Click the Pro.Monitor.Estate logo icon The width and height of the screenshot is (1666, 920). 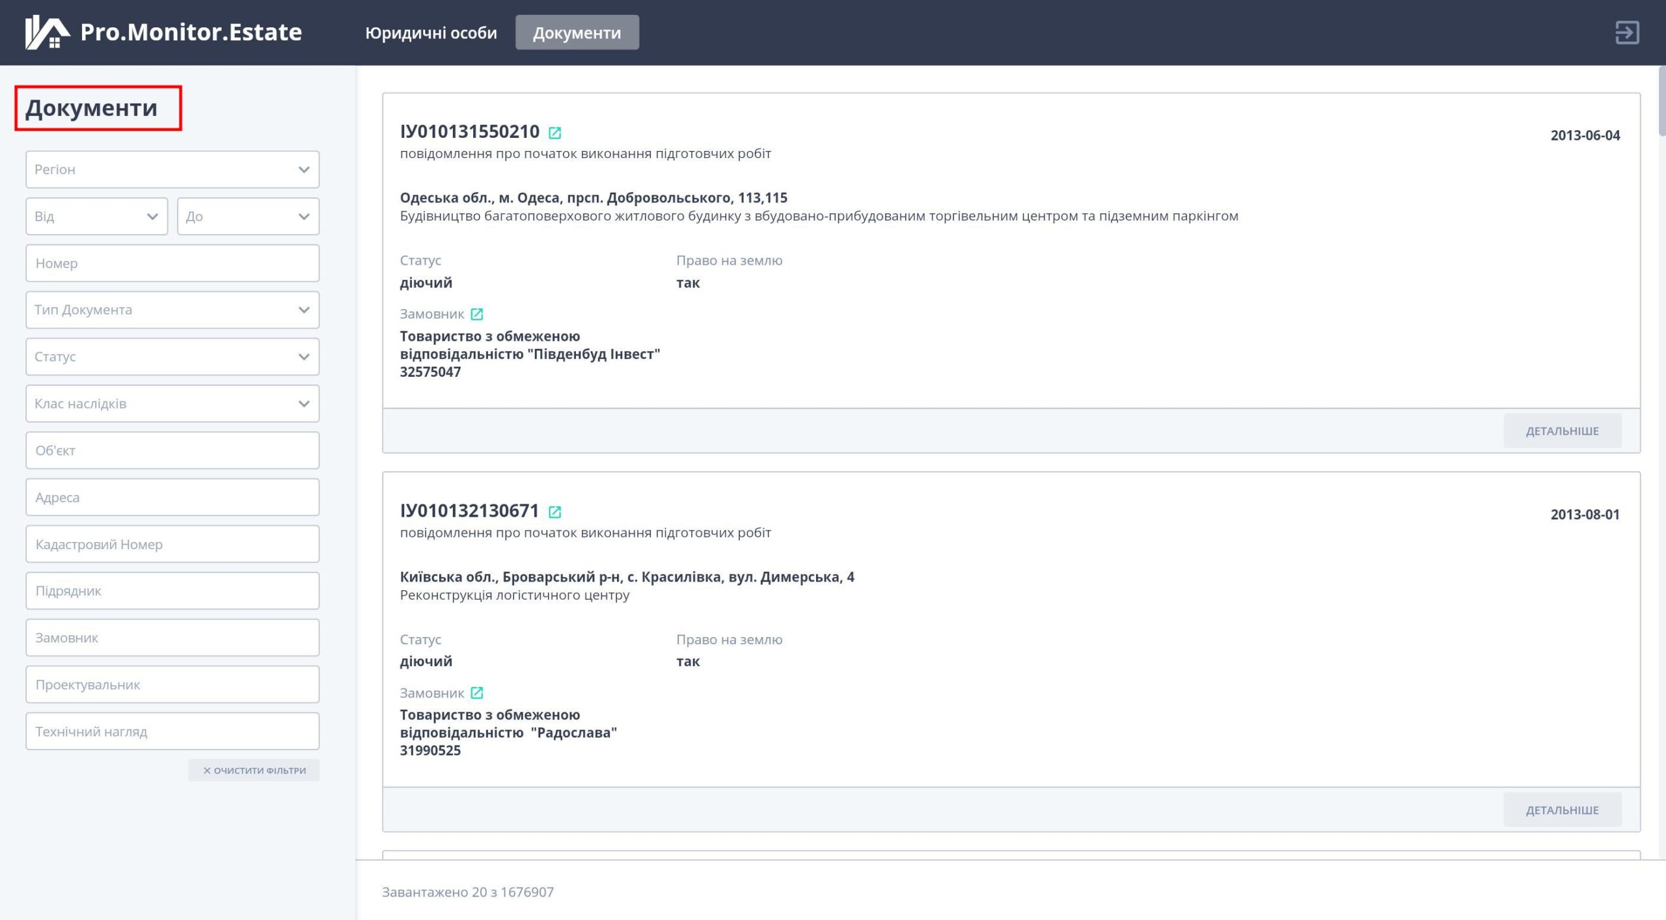pos(46,33)
